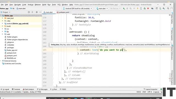
Task: Switch to the pubspec.yaml tab
Action: [64, 12]
